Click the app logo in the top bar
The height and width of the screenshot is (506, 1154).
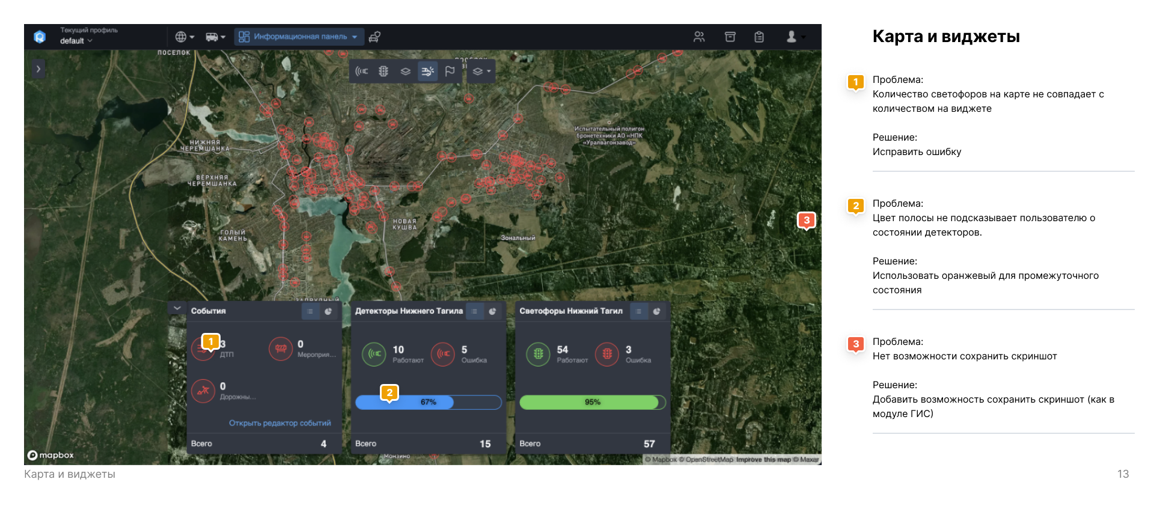40,37
